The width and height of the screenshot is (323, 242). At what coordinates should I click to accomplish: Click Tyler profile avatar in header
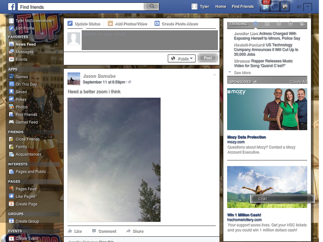[194, 7]
